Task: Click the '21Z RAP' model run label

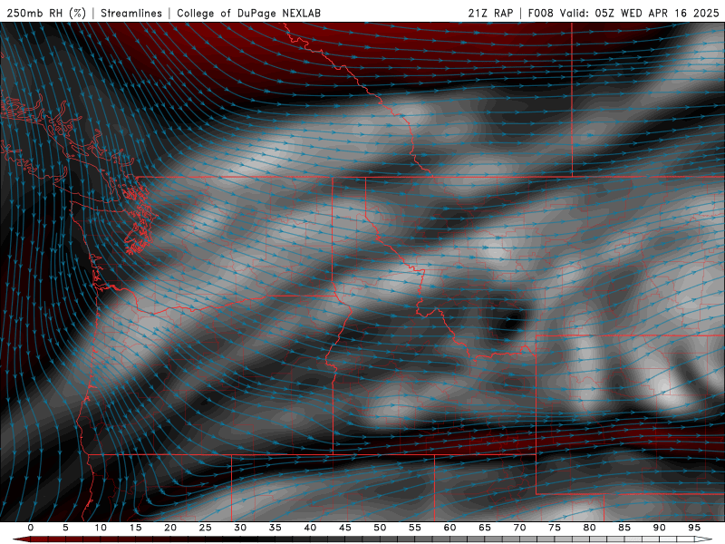Action: (x=490, y=13)
